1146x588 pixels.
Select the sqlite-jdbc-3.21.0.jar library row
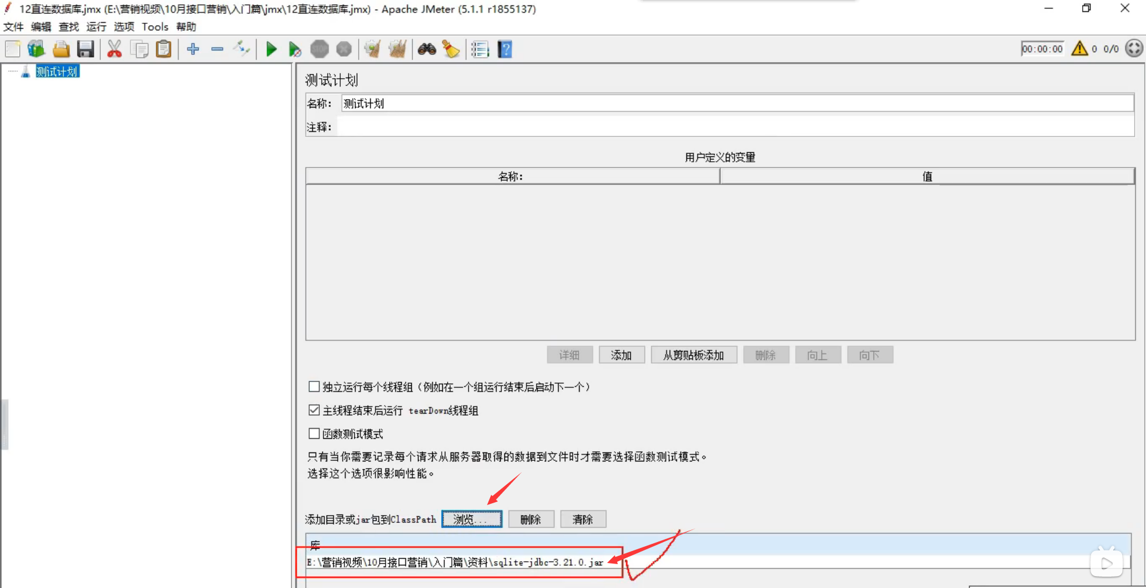tap(717, 562)
